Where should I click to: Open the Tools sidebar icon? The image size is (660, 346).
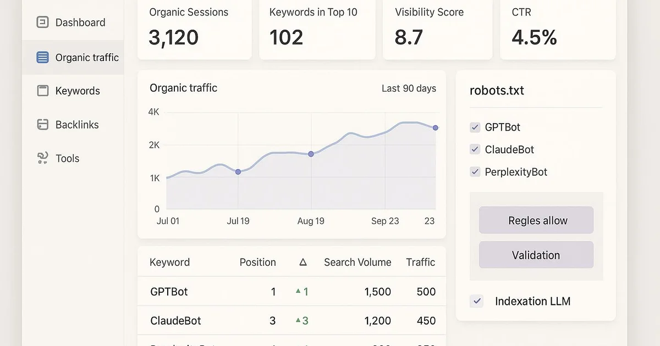[42, 158]
